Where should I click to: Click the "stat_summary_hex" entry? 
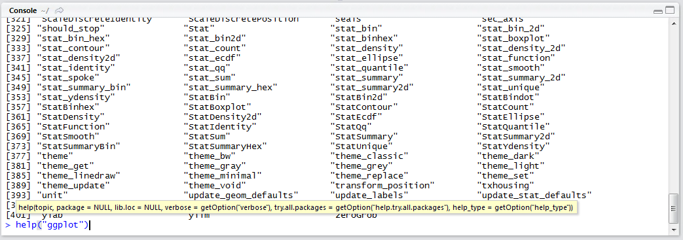click(231, 87)
